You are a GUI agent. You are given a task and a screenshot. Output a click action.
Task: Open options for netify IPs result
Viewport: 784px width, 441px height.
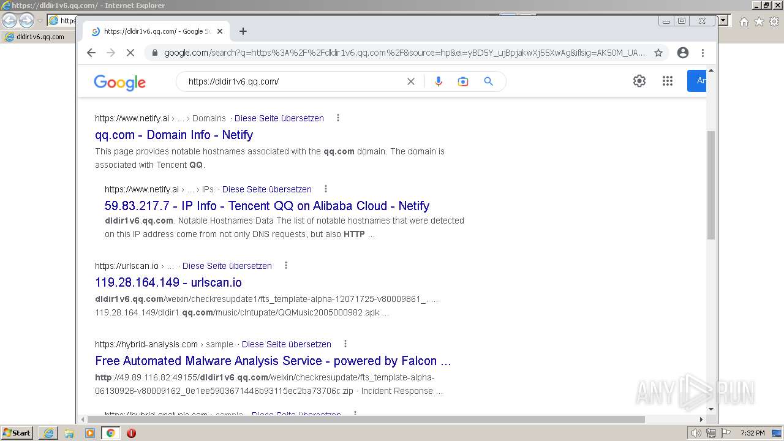tap(326, 189)
